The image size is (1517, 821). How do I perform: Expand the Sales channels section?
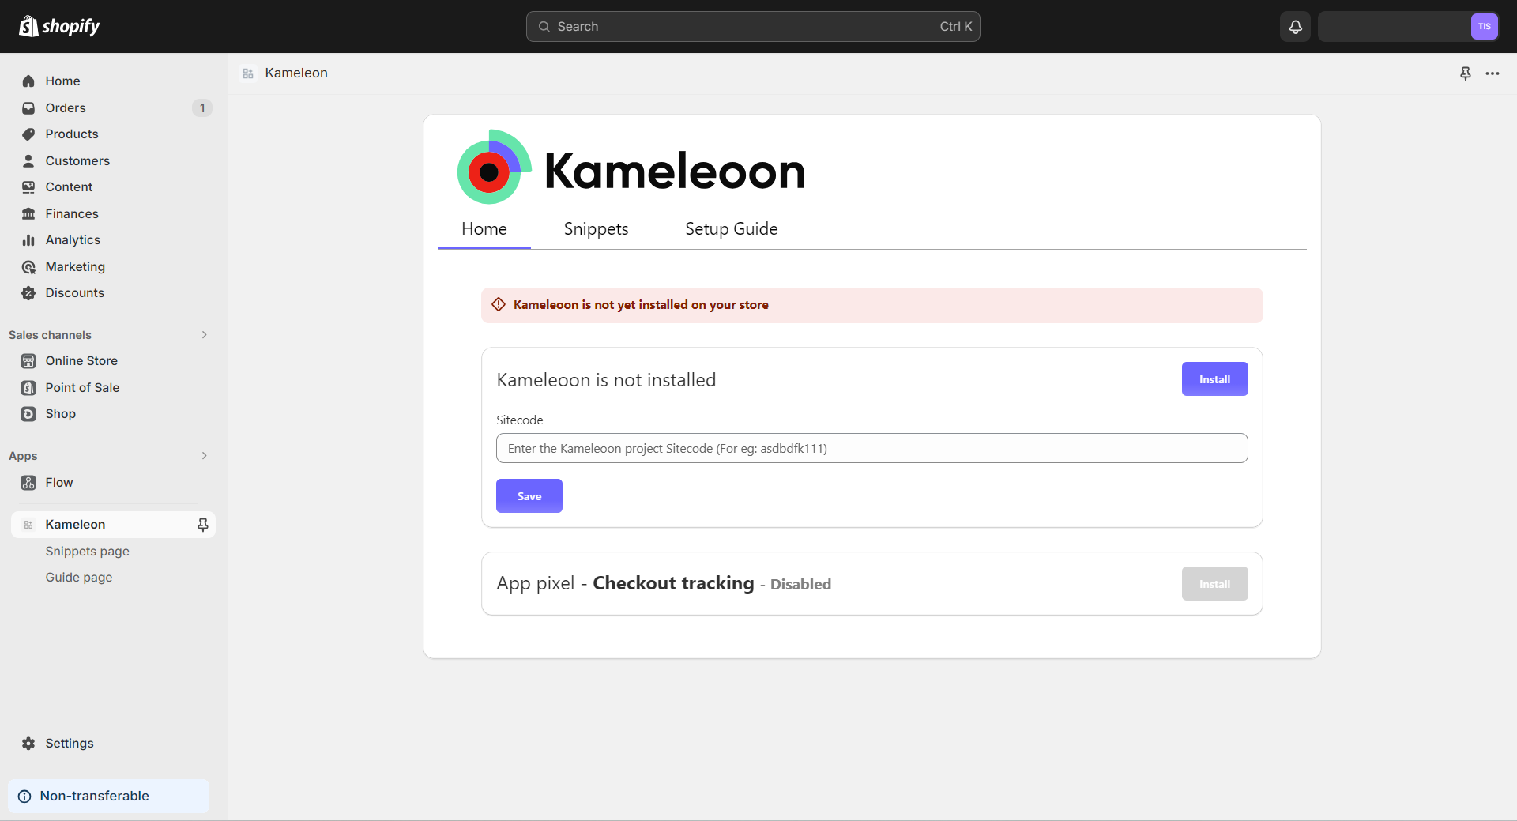point(204,335)
